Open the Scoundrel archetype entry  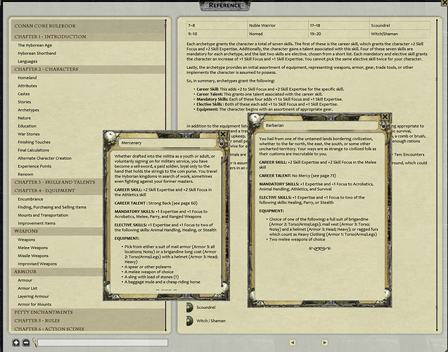(x=205, y=308)
